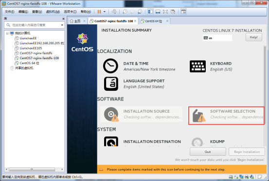
Task: Open the library search dropdown arrow
Action: pyautogui.click(x=62, y=25)
